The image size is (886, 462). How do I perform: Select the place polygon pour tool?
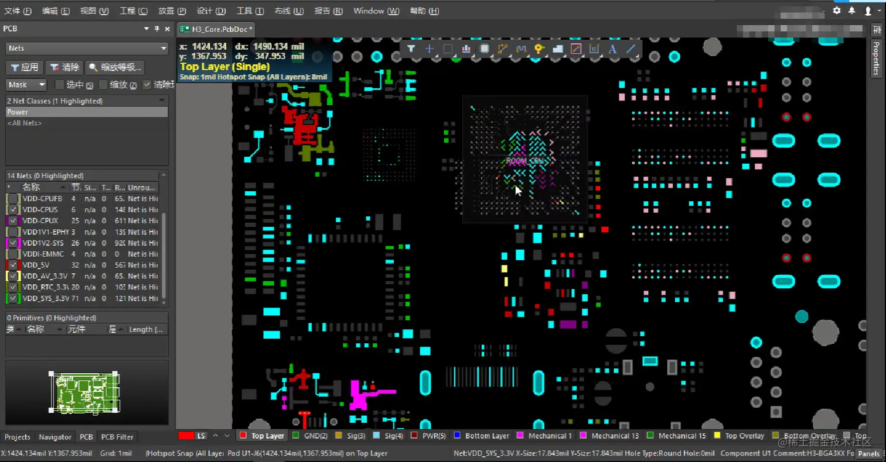(x=558, y=49)
